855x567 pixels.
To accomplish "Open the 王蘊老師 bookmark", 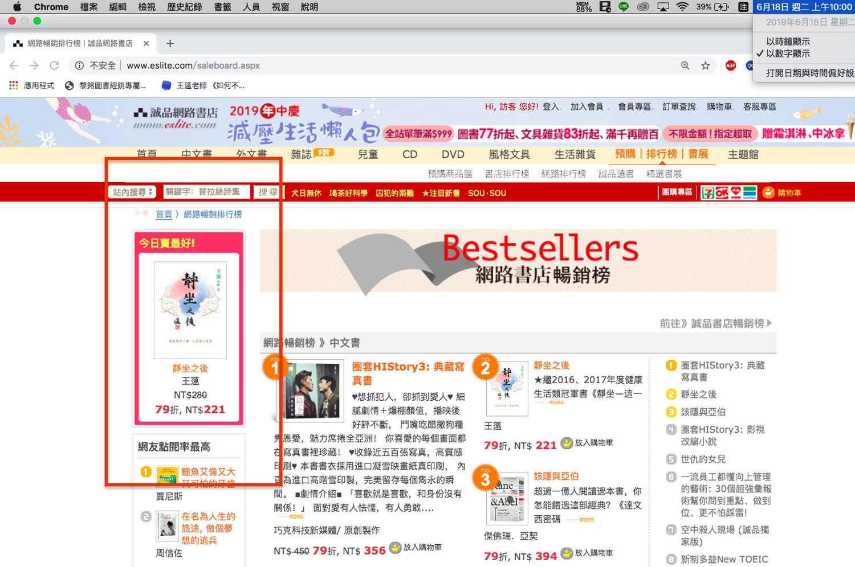I will coord(203,85).
